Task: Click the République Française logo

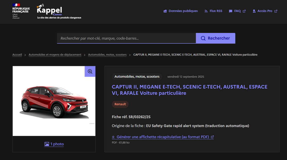Action: 21,11
